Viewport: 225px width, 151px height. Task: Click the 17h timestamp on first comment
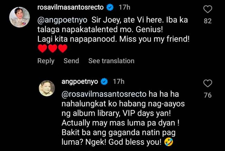click(124, 7)
